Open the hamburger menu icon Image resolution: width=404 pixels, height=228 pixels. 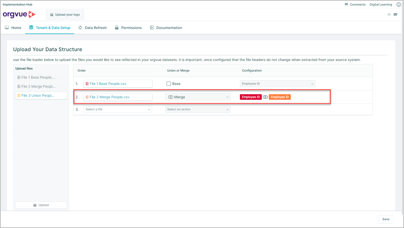[x=389, y=15]
